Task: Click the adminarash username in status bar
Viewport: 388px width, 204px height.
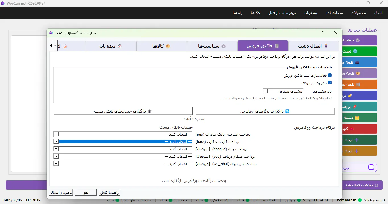Action: tap(346, 200)
